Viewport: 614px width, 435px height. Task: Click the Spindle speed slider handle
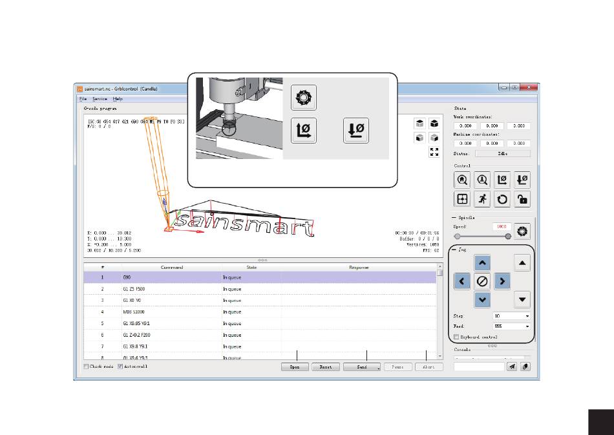click(508, 236)
